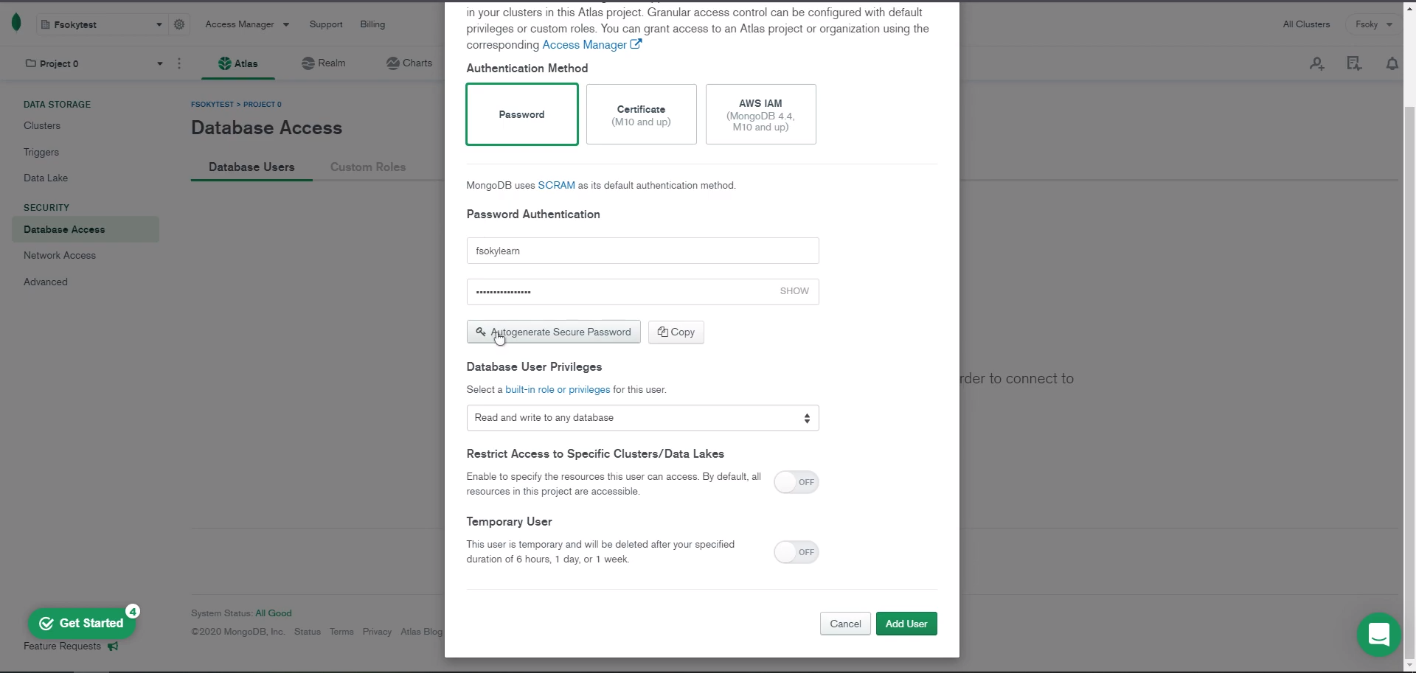1416x673 pixels.
Task: Toggle Restrict Access to Specific Clusters switch
Action: point(796,482)
